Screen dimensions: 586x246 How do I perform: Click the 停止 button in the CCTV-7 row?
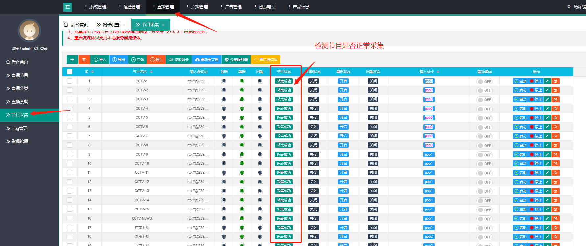tap(536, 136)
